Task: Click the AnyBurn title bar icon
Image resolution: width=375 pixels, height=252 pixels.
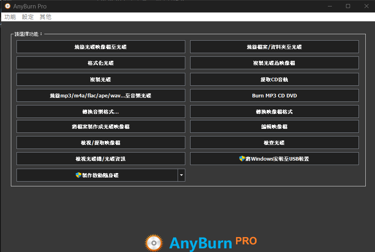Action: point(8,6)
